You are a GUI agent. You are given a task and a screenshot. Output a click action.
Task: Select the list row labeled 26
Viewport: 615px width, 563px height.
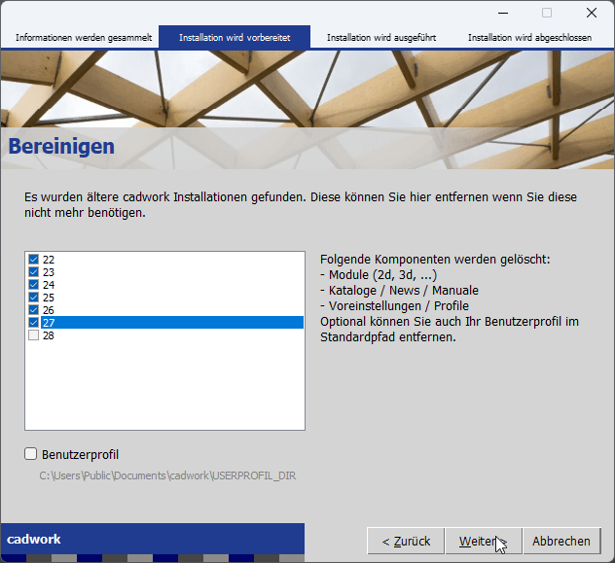click(x=172, y=310)
